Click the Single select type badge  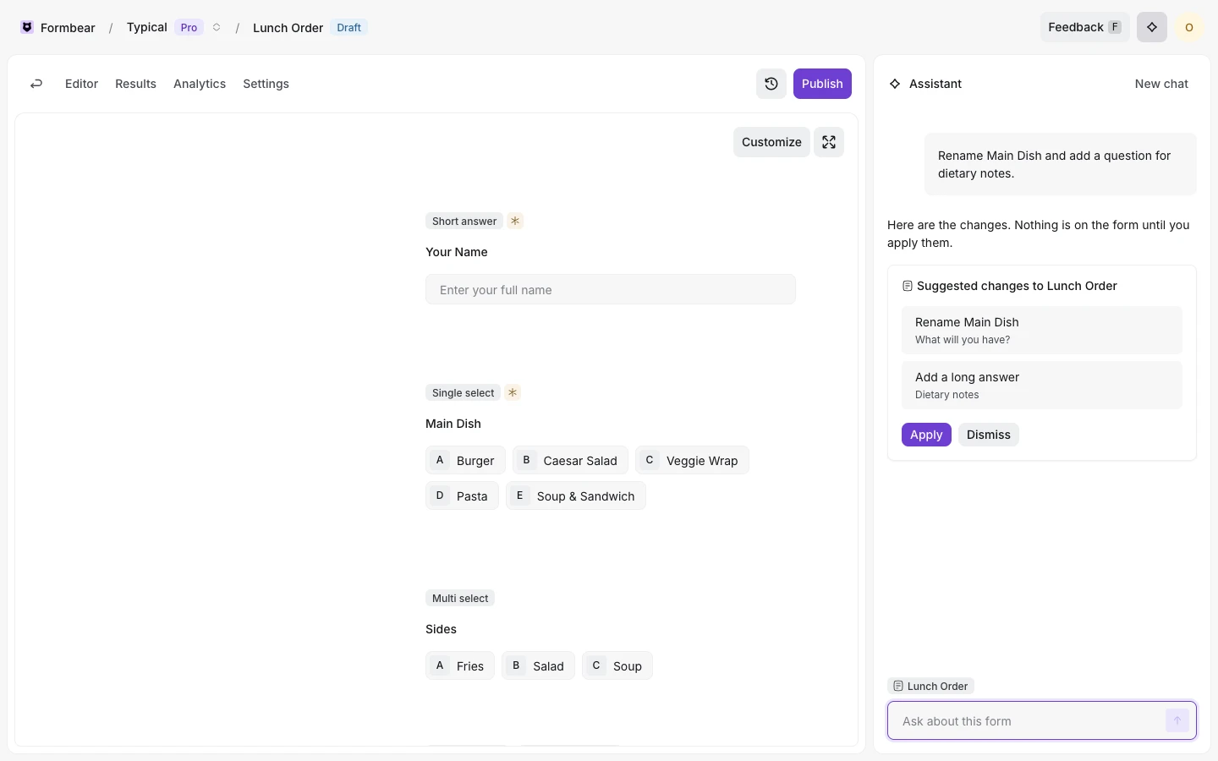click(x=463, y=392)
